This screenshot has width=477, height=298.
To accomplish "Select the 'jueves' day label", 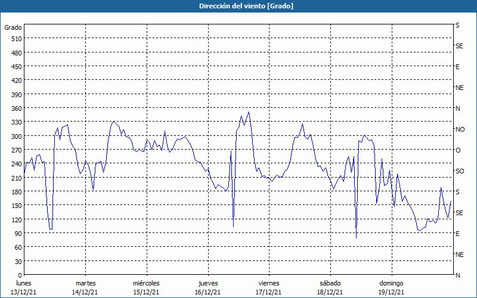I will pyautogui.click(x=208, y=283).
